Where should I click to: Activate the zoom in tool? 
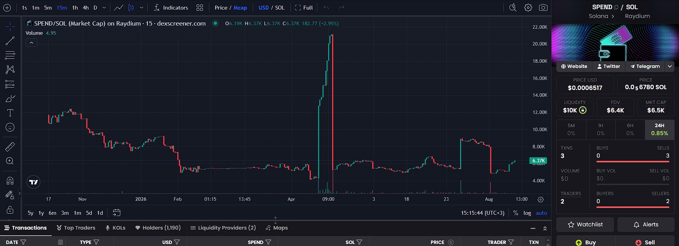[x=10, y=161]
